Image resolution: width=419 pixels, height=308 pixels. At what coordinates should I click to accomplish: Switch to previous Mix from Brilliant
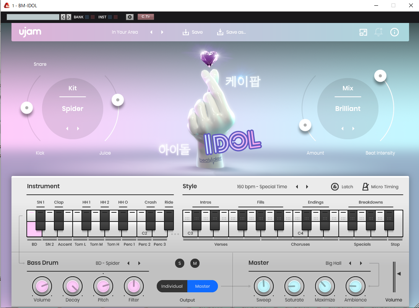tap(343, 129)
